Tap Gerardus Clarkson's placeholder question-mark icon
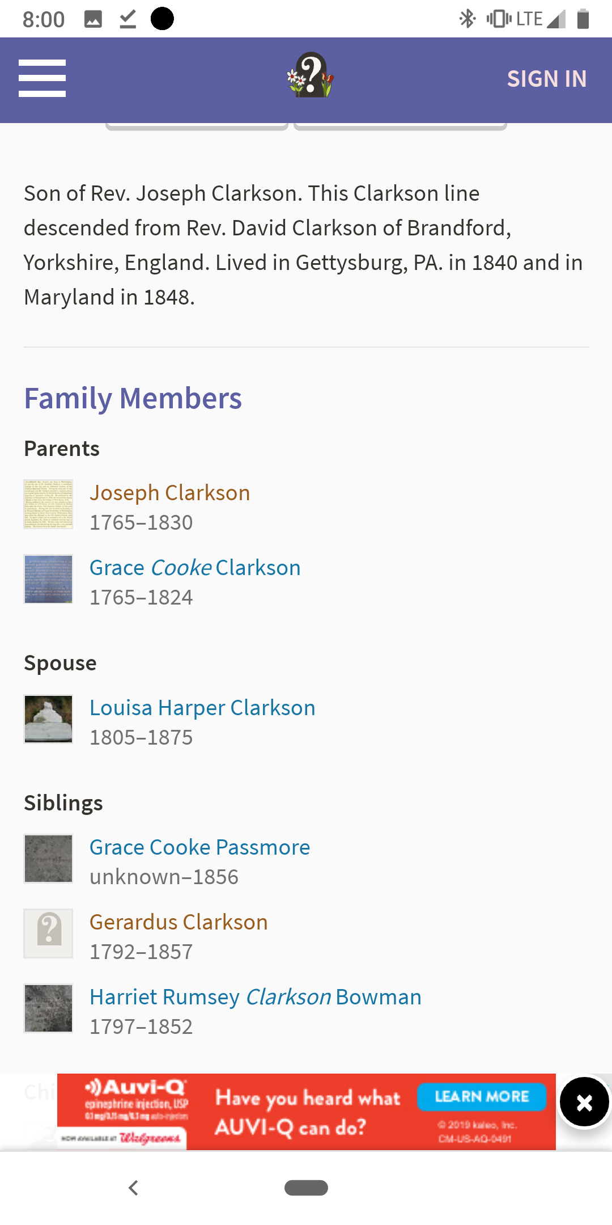 pos(48,933)
